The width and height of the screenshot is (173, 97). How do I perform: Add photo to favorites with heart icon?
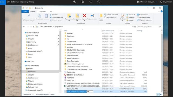[91, 2]
